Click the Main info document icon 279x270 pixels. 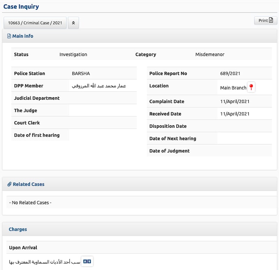[9, 36]
